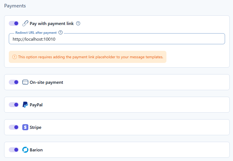Click the PayPal logo icon
Screen dimensions: 233x161
[x=25, y=105]
